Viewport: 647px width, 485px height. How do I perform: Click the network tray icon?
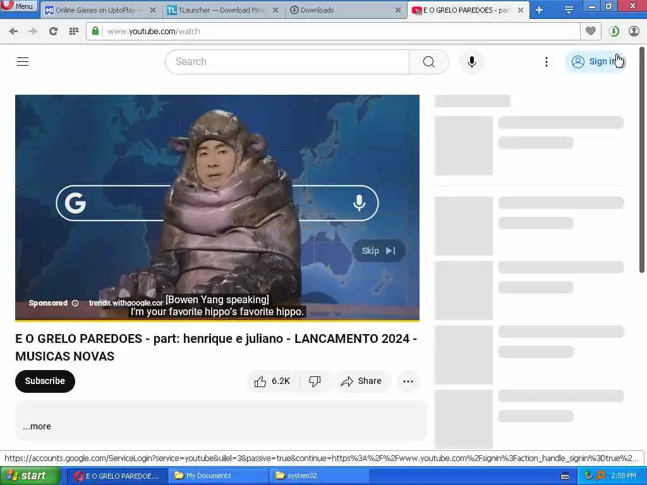point(588,476)
